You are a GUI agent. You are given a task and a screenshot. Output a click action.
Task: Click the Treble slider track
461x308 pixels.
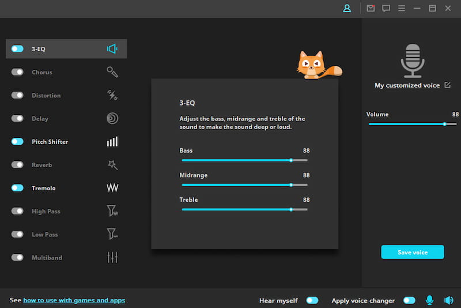click(244, 209)
